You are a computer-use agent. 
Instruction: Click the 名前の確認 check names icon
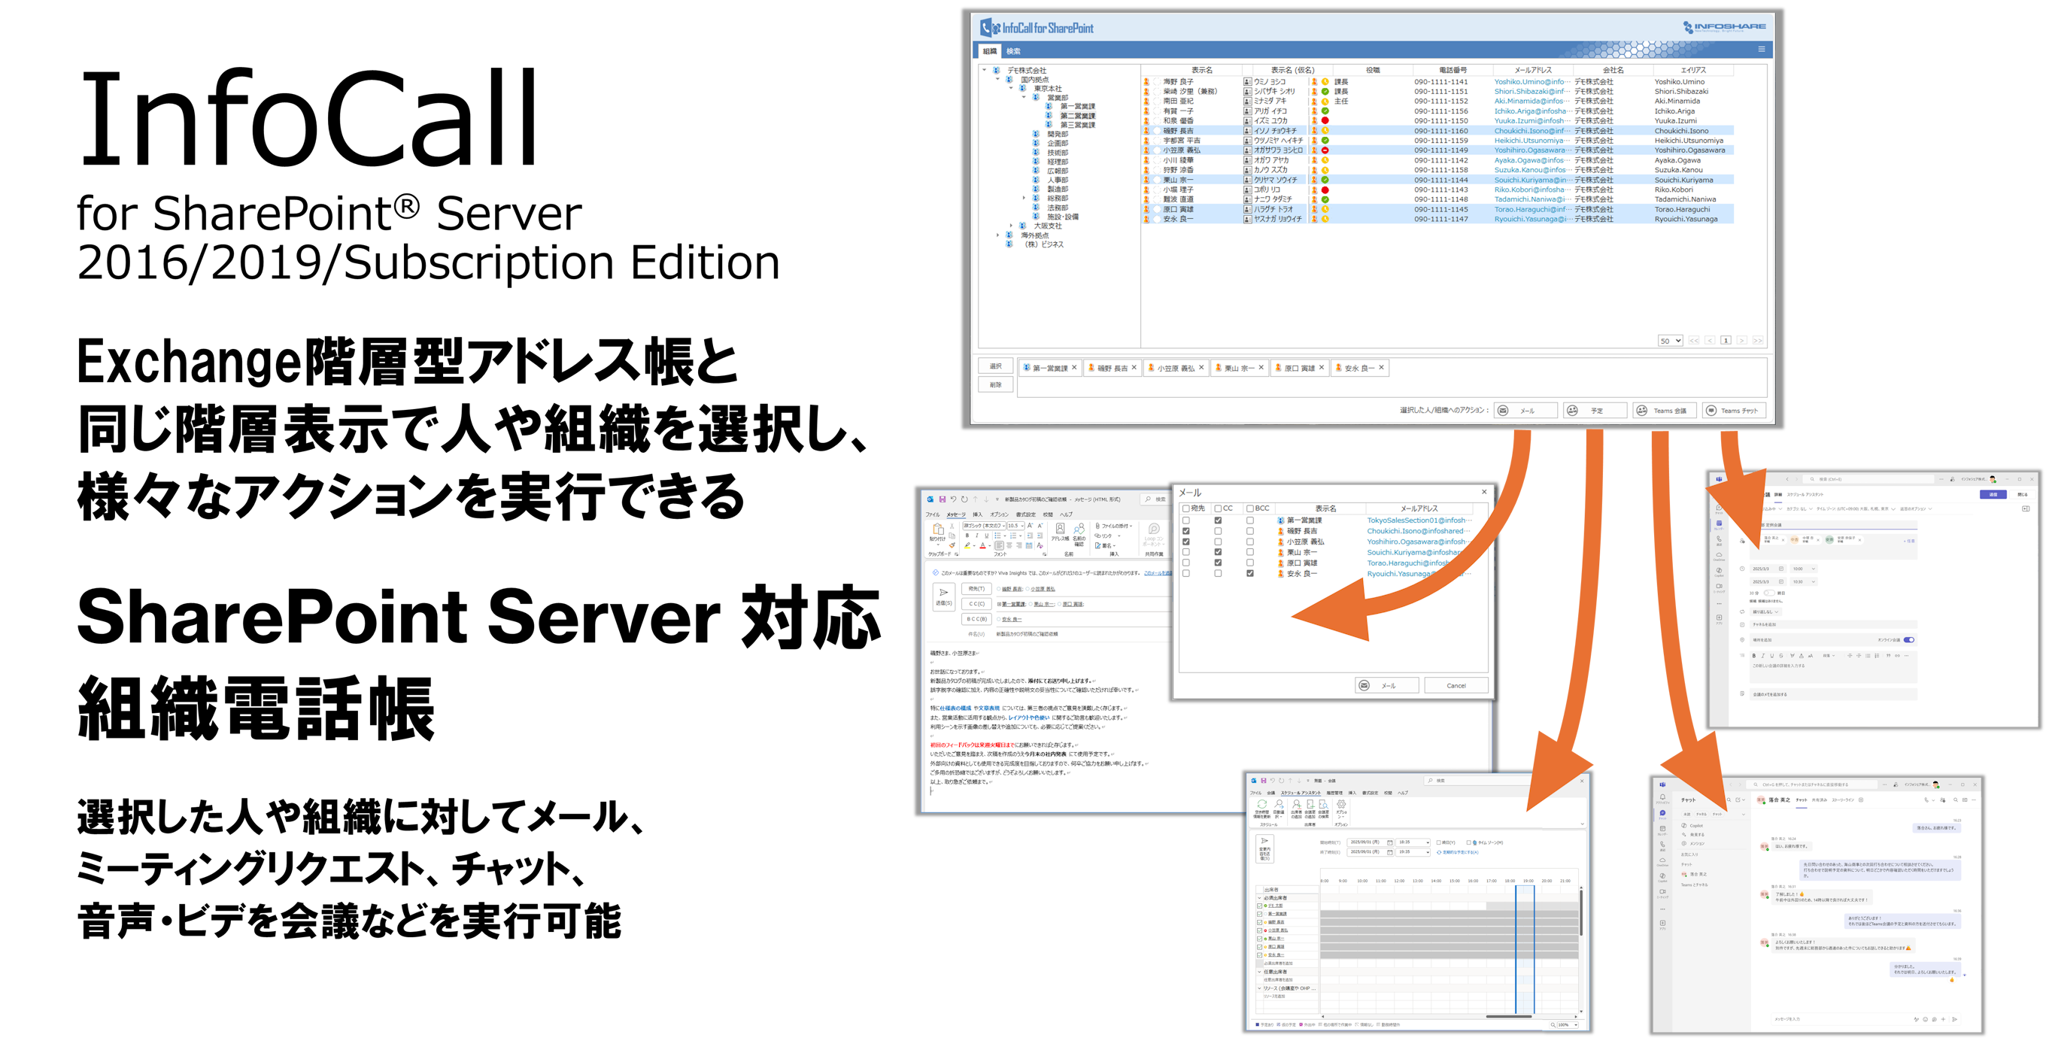coord(1079,531)
